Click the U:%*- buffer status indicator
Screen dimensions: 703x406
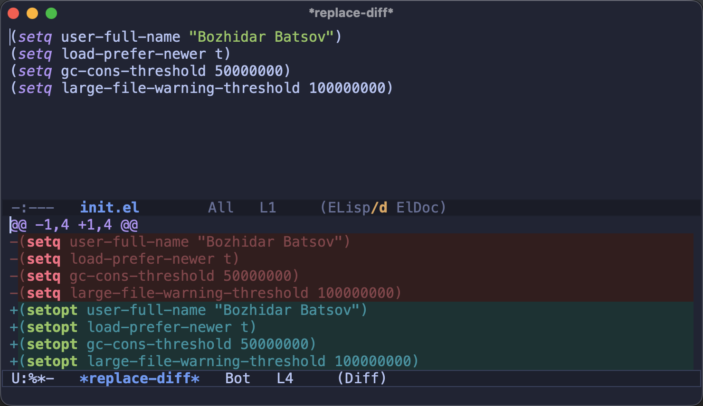coord(33,378)
